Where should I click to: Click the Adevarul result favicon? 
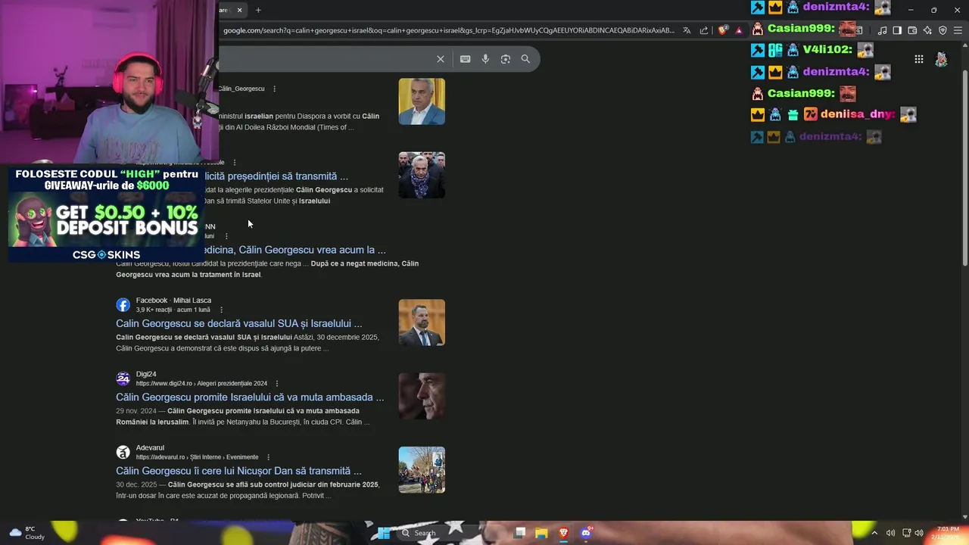(123, 452)
